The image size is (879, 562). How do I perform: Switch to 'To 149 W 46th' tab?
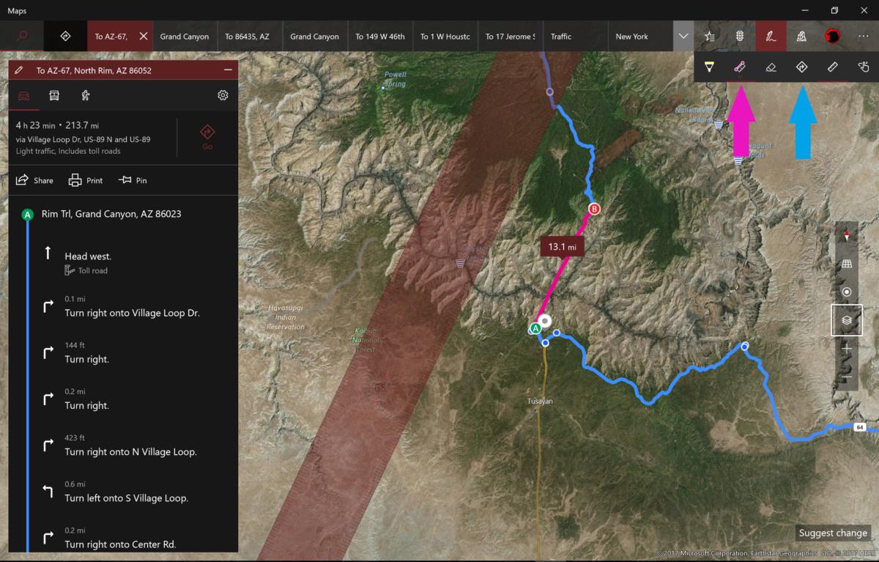pyautogui.click(x=380, y=36)
